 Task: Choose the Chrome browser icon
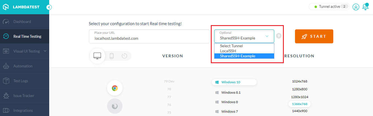115,88
